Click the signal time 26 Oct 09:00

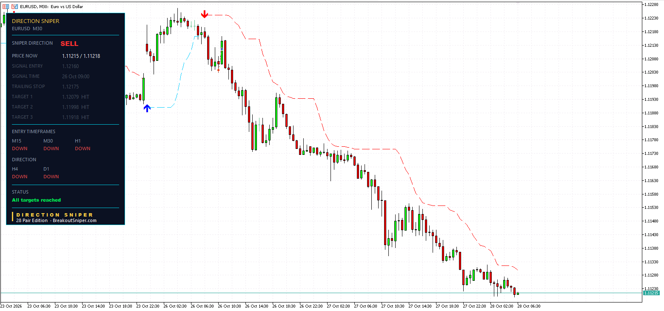pyautogui.click(x=76, y=76)
